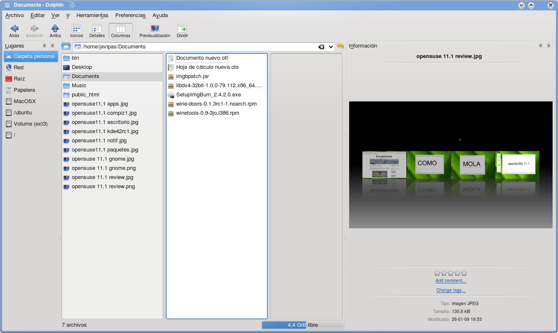This screenshot has width=558, height=333.
Task: Open the Ver menu
Action: (56, 15)
